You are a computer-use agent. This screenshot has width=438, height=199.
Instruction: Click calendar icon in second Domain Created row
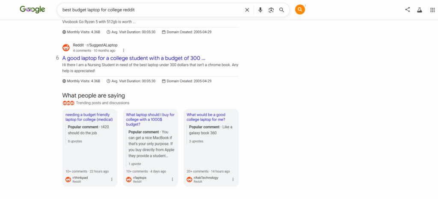click(x=164, y=81)
